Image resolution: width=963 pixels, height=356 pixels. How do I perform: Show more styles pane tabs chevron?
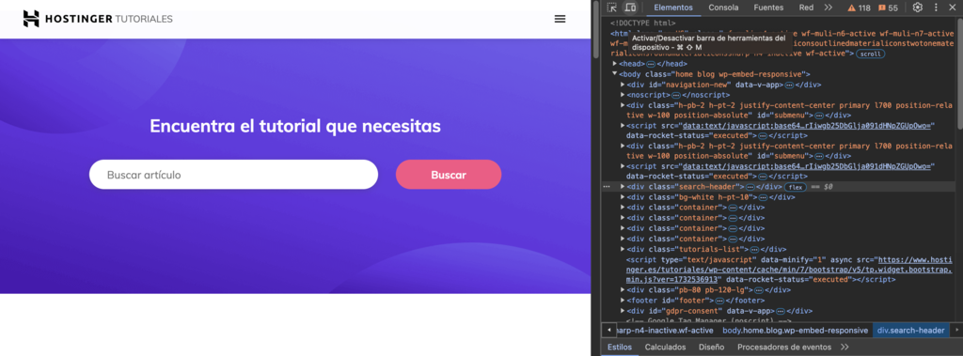pos(845,347)
